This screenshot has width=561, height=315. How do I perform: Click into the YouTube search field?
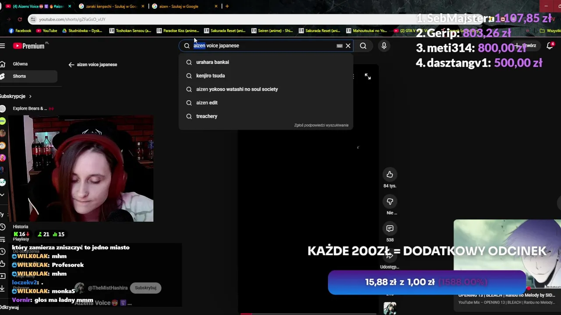click(x=265, y=45)
